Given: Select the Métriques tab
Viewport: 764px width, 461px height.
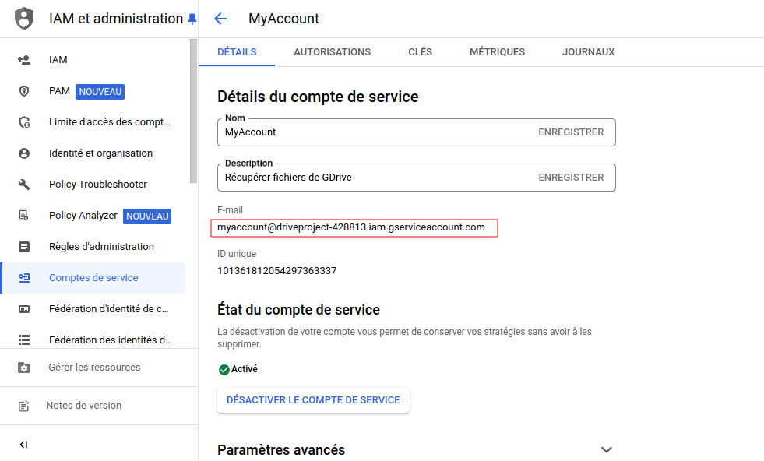Looking at the screenshot, I should coord(497,52).
